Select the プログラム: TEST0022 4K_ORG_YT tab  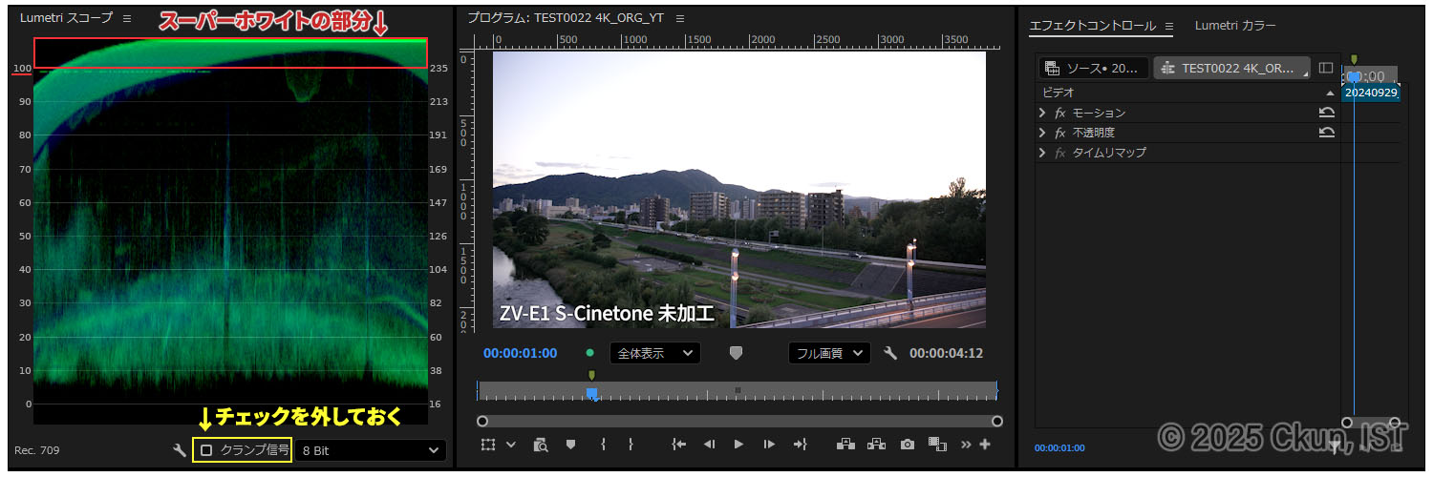566,18
